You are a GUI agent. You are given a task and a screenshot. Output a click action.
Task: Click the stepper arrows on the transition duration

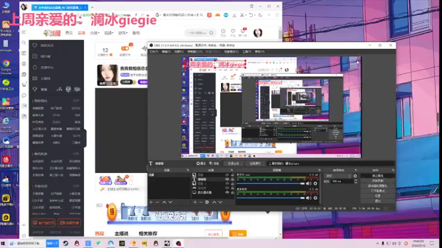[356, 181]
